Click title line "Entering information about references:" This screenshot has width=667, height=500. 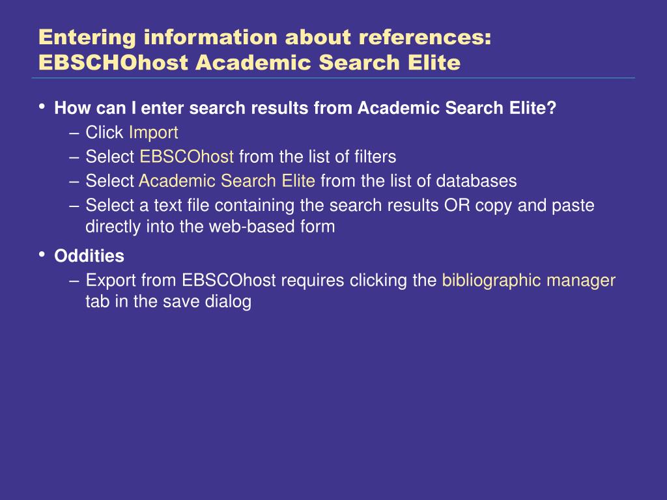click(265, 37)
